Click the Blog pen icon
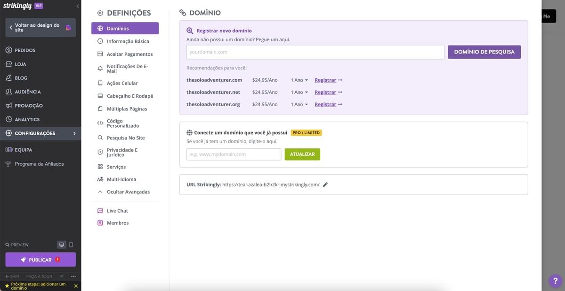This screenshot has width=565, height=291. pyautogui.click(x=8, y=78)
